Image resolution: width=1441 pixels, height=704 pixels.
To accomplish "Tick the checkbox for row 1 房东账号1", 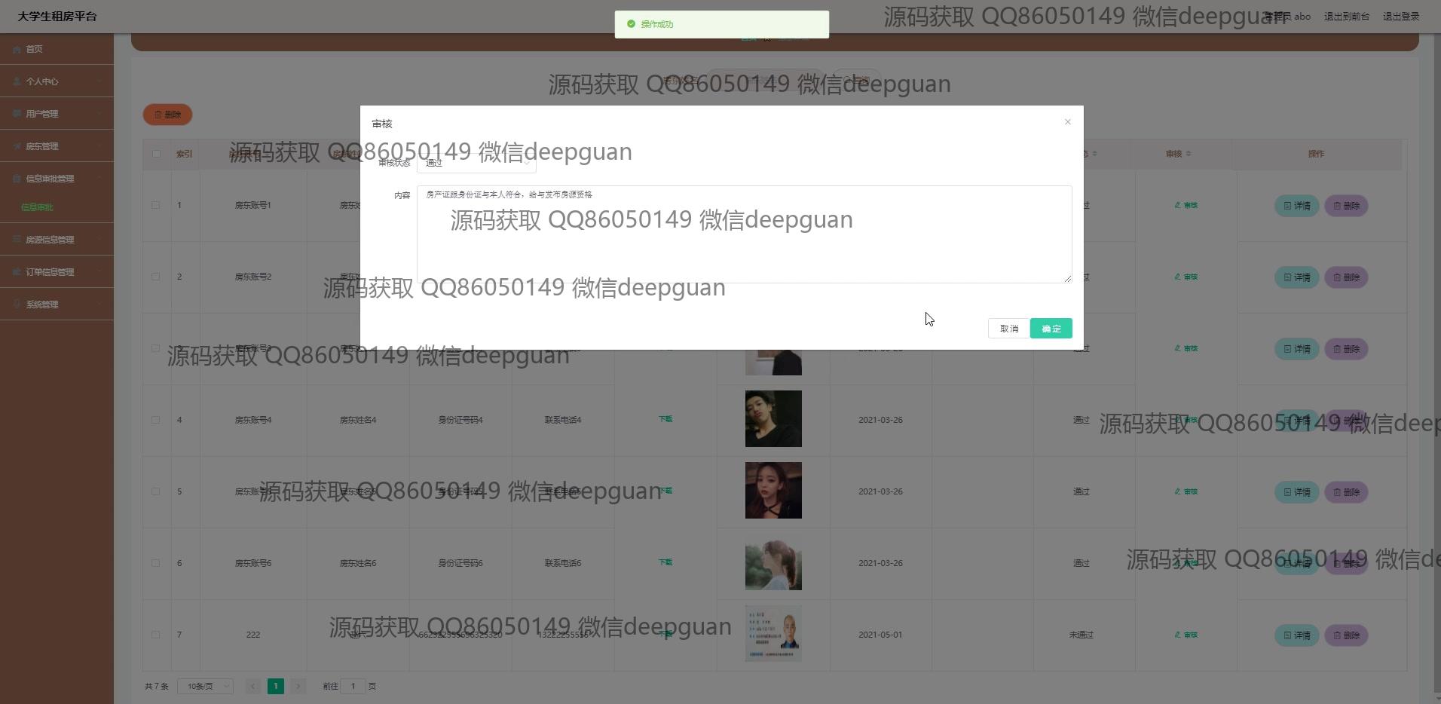I will pyautogui.click(x=156, y=205).
